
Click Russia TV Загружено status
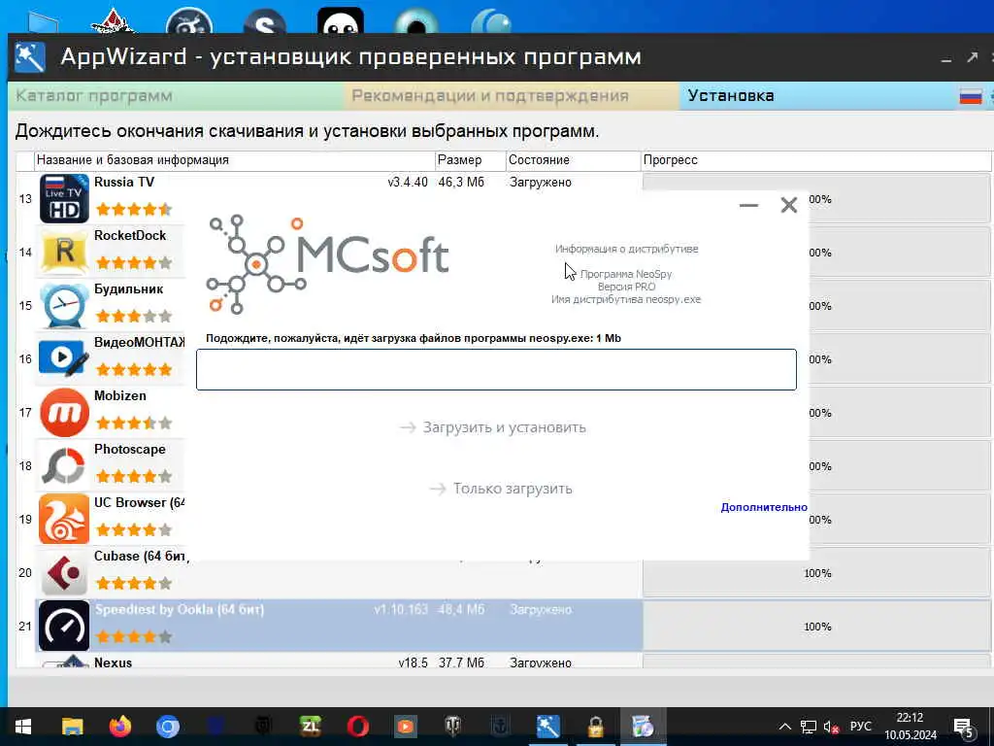pyautogui.click(x=540, y=182)
